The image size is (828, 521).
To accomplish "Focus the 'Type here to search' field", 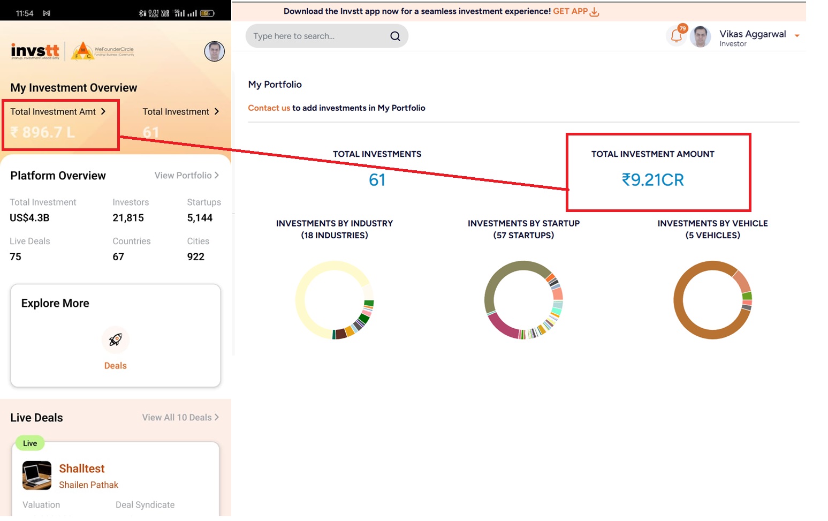I will (x=327, y=36).
